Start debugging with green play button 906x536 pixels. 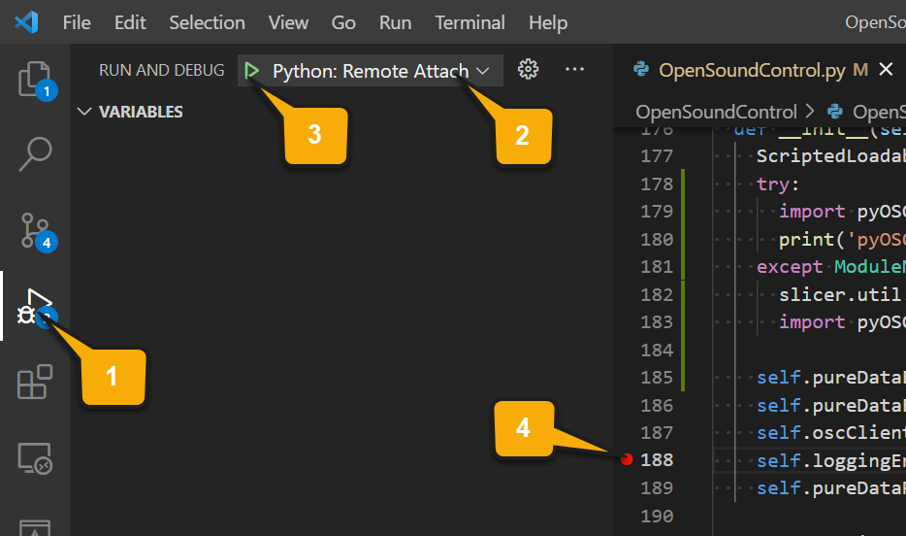coord(252,71)
